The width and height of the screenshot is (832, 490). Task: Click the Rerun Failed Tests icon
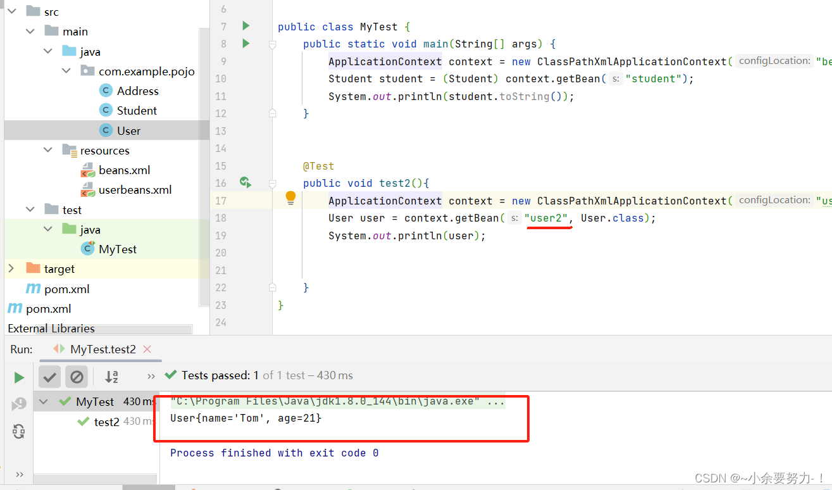(x=19, y=404)
